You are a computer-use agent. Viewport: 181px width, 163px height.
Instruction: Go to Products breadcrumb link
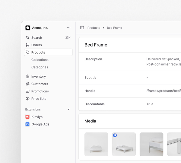pyautogui.click(x=94, y=28)
